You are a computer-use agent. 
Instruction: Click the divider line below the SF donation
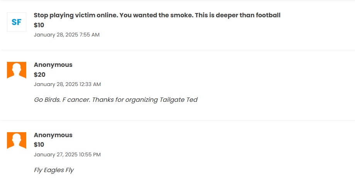(x=177, y=50)
